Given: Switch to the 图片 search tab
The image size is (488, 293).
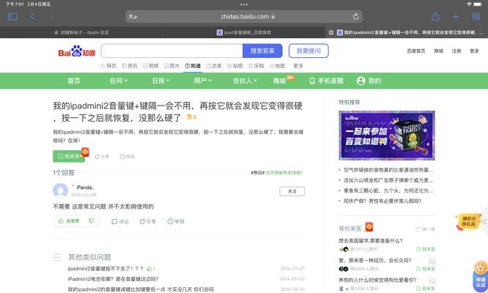Looking at the screenshot, I should click(171, 66).
